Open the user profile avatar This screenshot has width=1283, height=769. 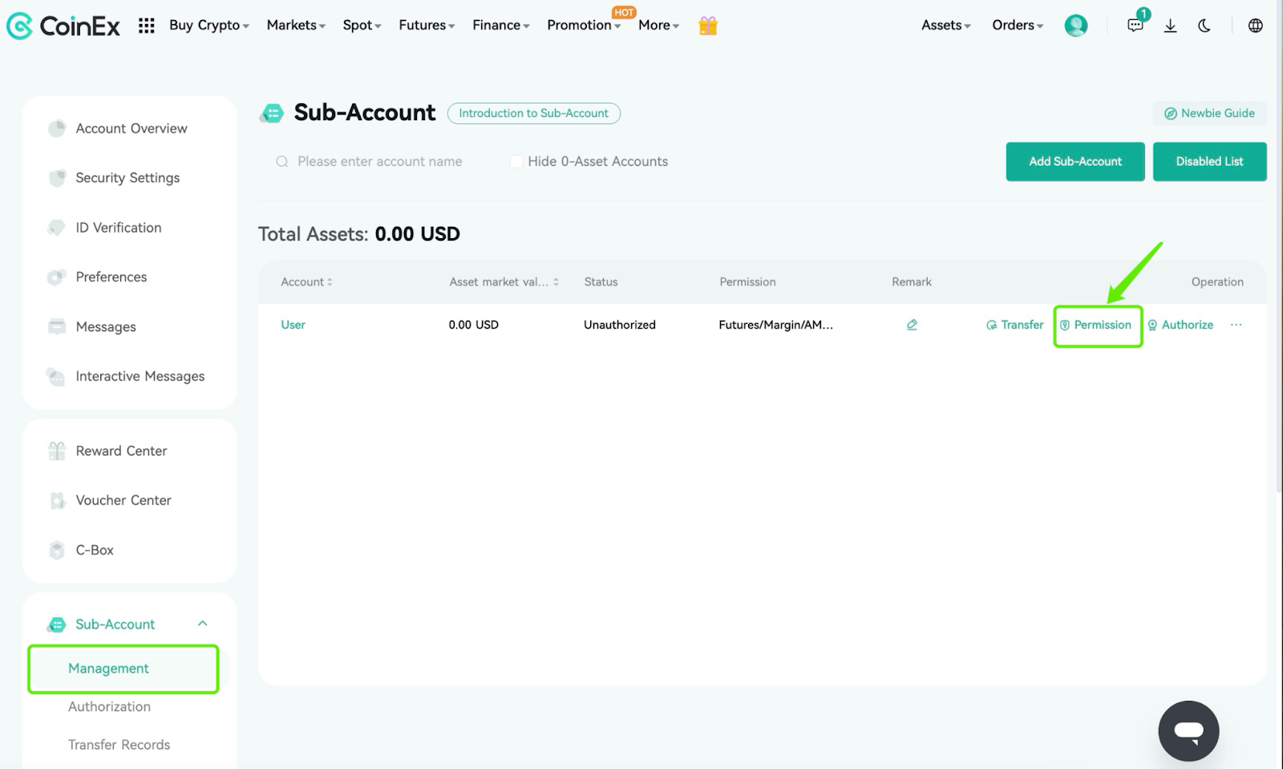1075,26
